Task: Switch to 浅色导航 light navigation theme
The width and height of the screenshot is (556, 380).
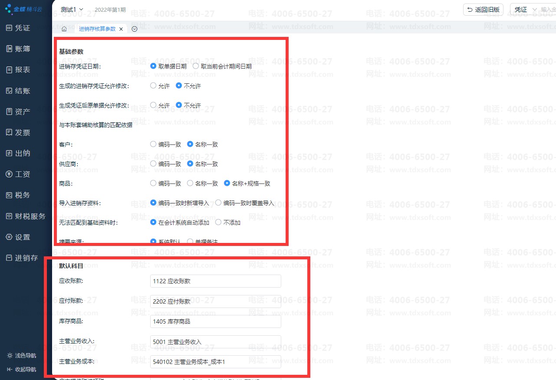Action: (x=22, y=355)
